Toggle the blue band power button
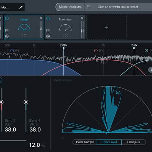 click(x=12, y=51)
